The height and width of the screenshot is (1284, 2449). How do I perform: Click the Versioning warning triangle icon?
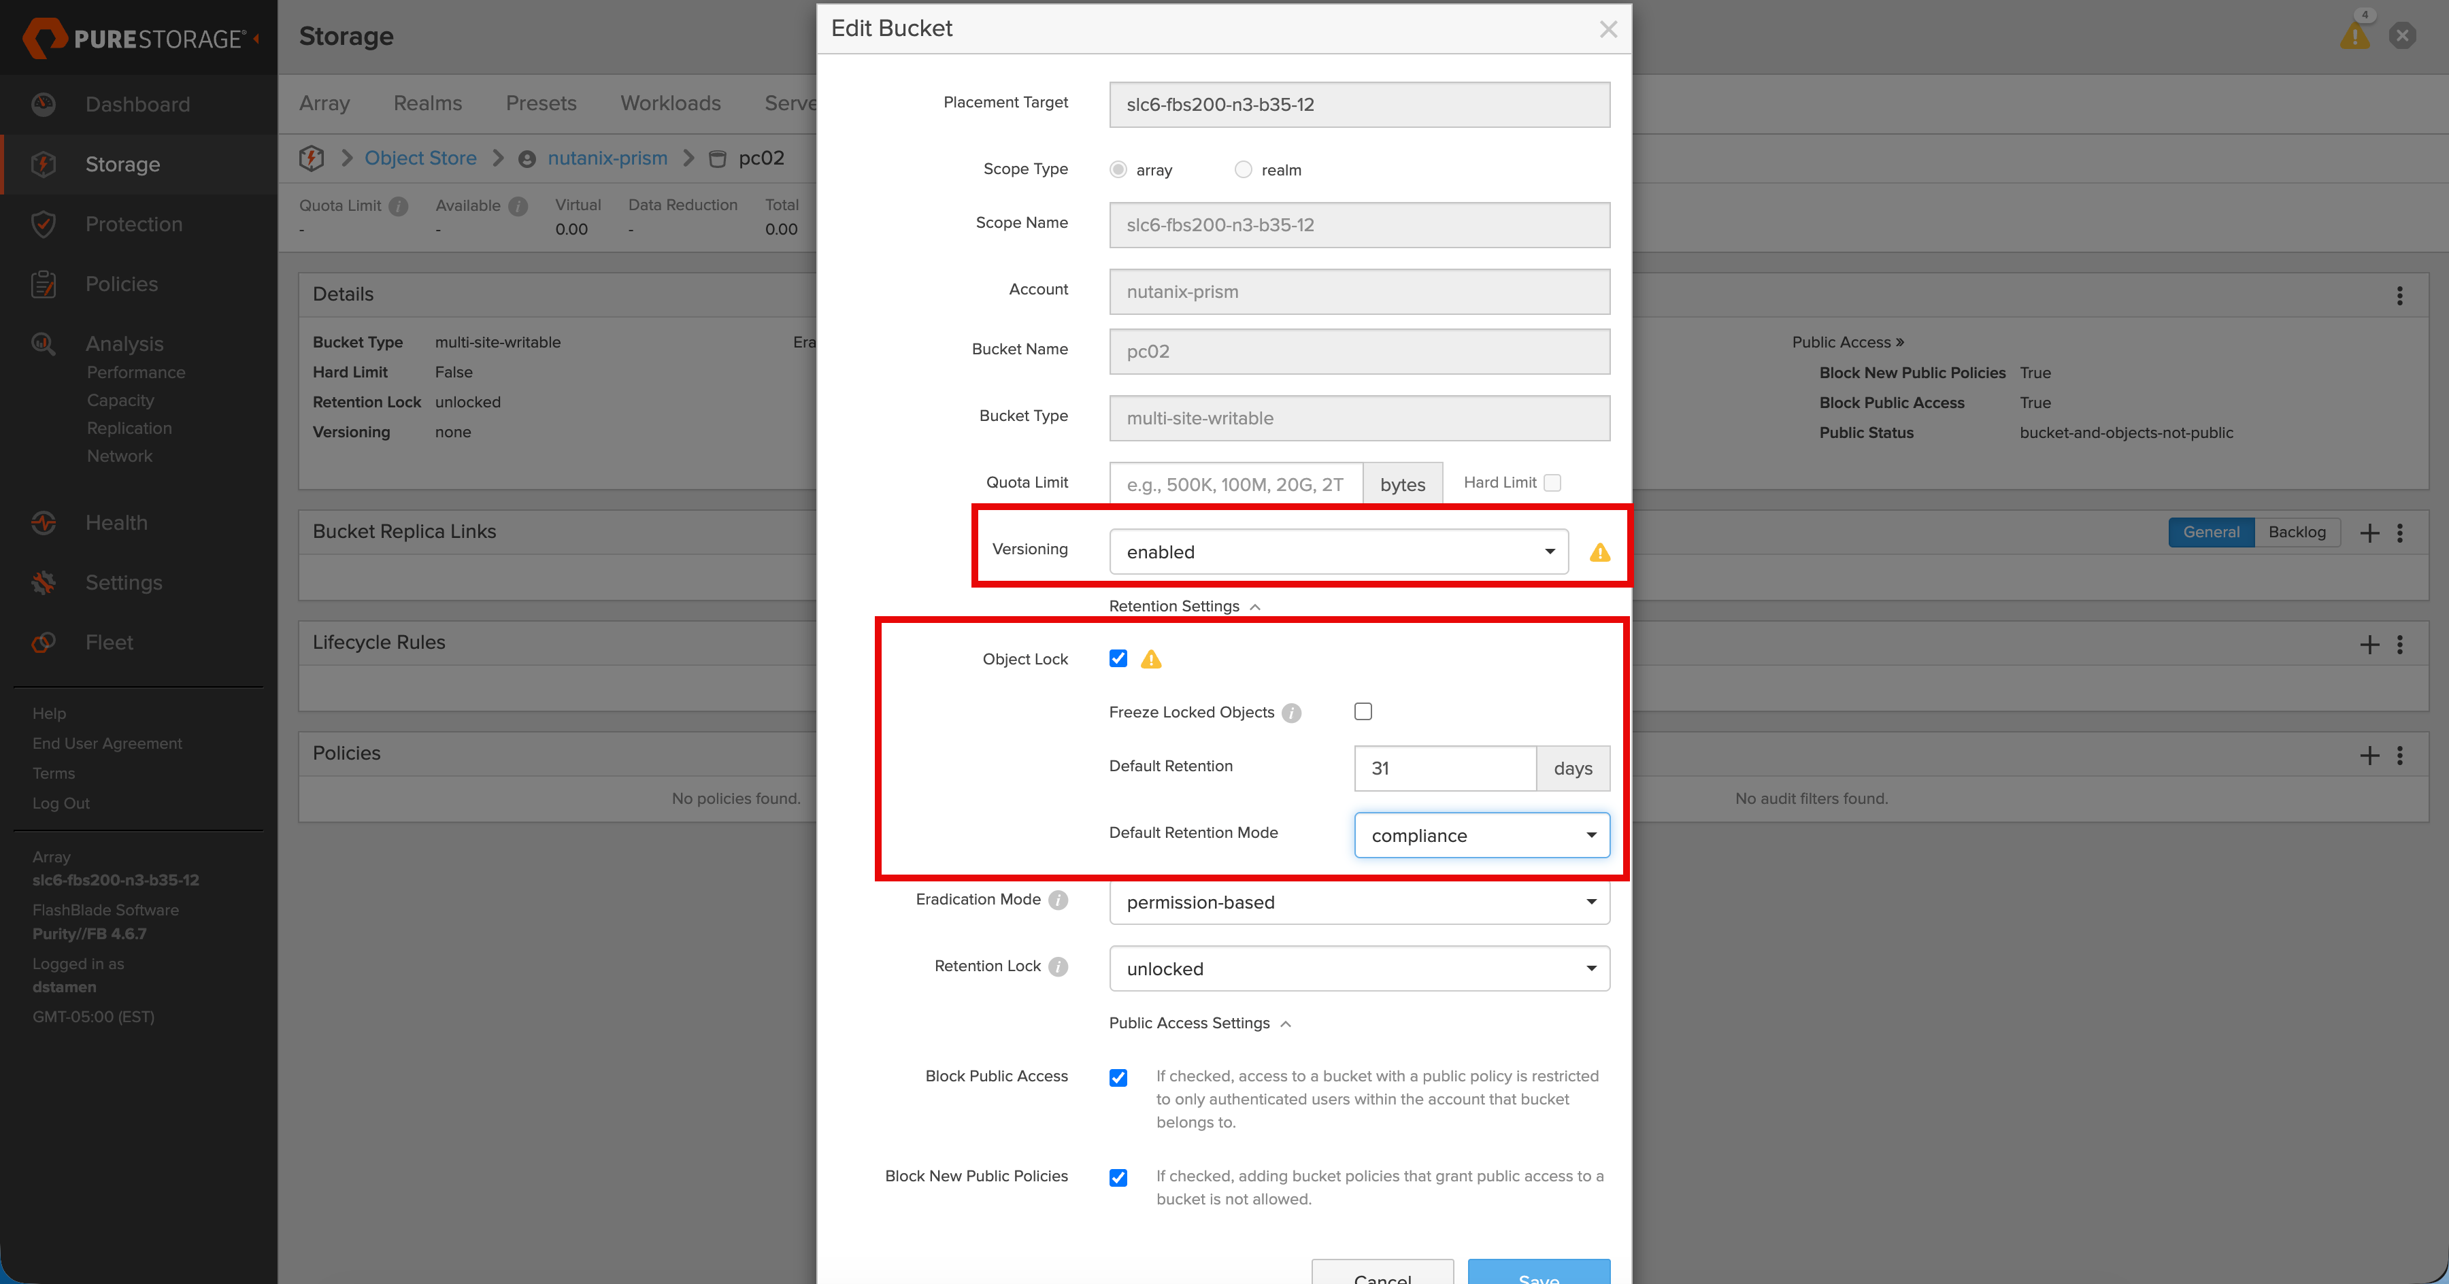[1599, 552]
